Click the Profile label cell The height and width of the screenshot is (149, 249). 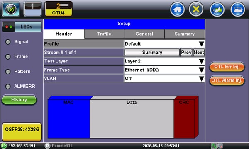click(84, 44)
